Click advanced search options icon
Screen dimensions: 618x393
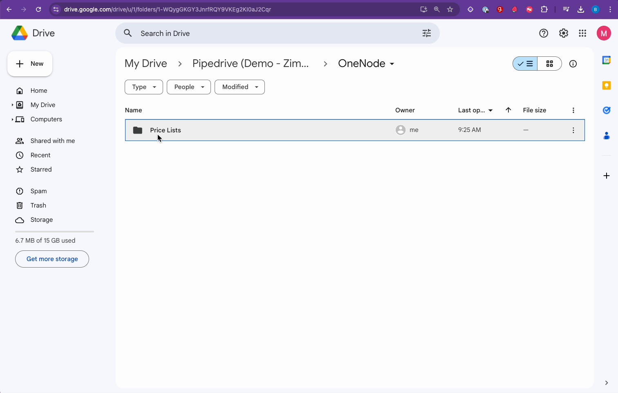click(x=426, y=33)
